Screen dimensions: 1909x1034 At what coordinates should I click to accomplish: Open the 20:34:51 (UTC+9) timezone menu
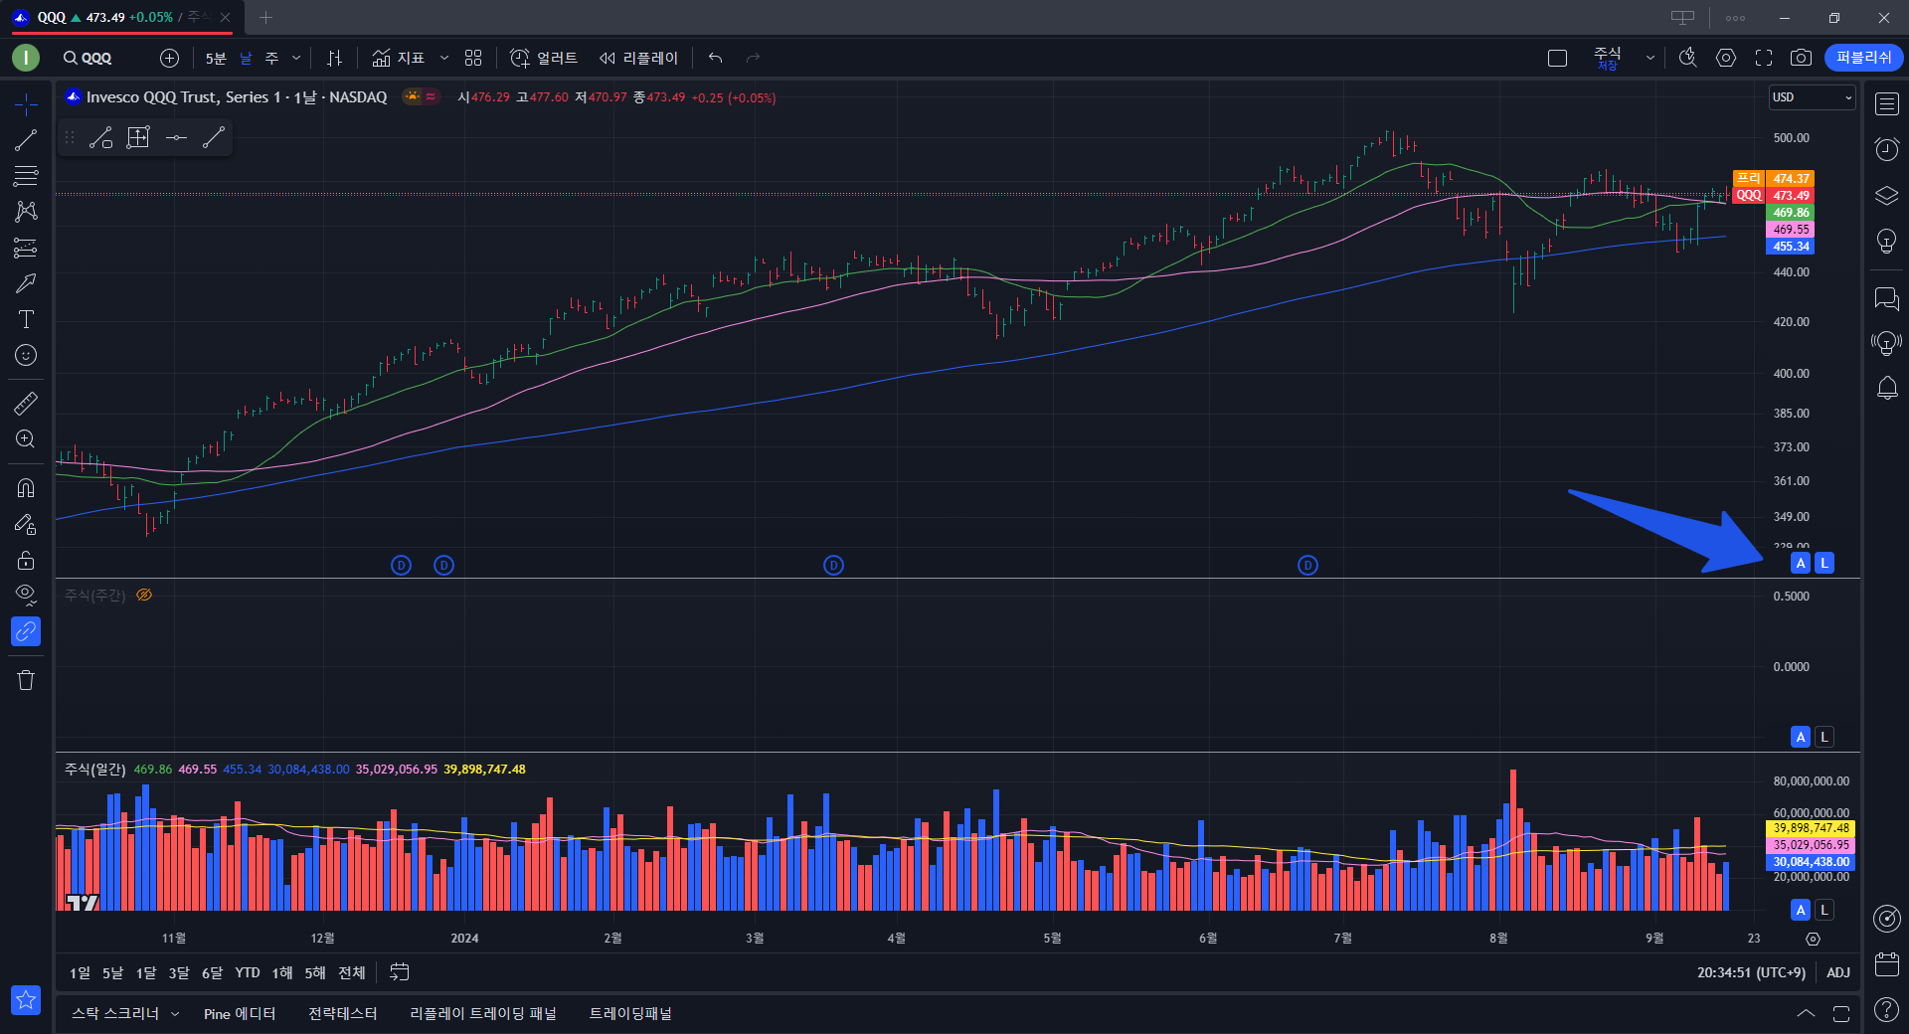click(1752, 972)
